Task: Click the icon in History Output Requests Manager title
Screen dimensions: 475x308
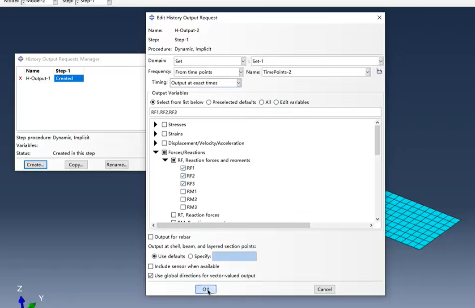Action: click(x=21, y=59)
